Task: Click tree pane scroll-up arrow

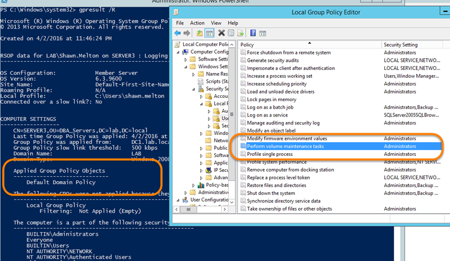Action: [232, 44]
